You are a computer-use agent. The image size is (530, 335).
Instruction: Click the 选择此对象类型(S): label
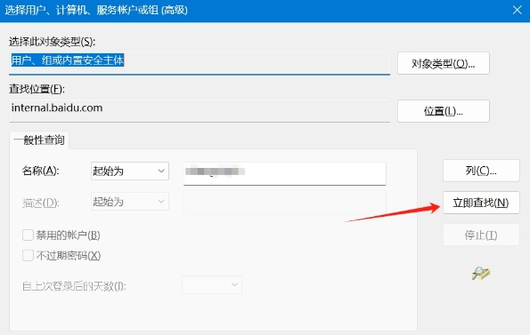point(52,42)
